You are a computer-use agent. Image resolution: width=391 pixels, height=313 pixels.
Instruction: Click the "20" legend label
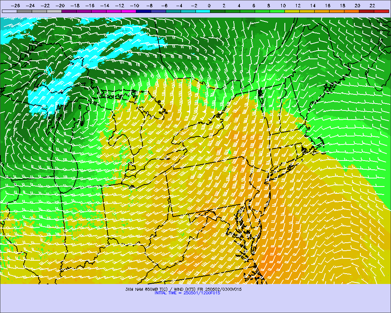click(x=357, y=6)
